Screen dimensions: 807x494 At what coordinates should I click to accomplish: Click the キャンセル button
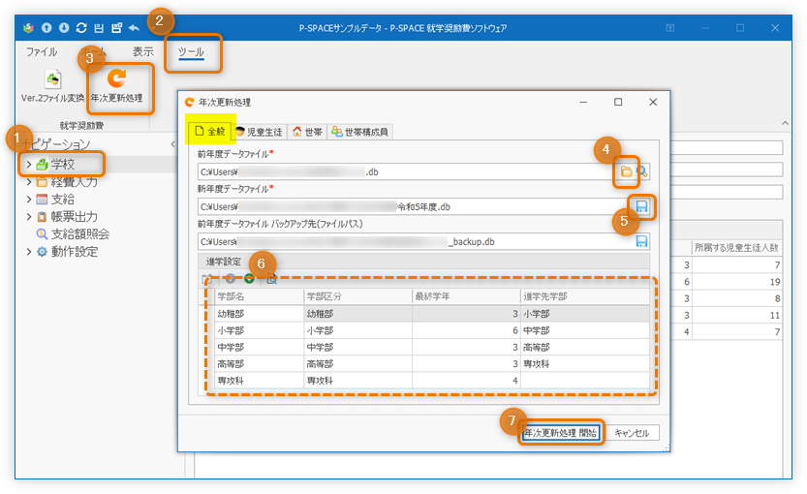point(632,433)
